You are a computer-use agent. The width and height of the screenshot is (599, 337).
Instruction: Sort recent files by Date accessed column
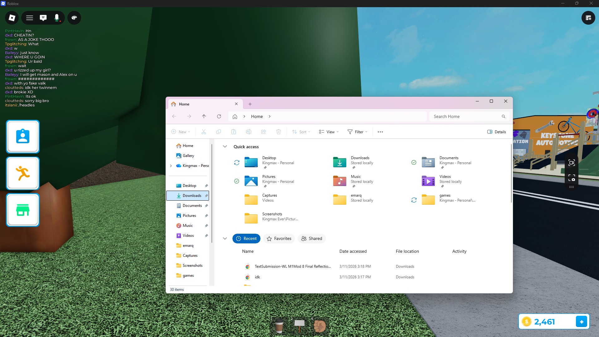353,251
